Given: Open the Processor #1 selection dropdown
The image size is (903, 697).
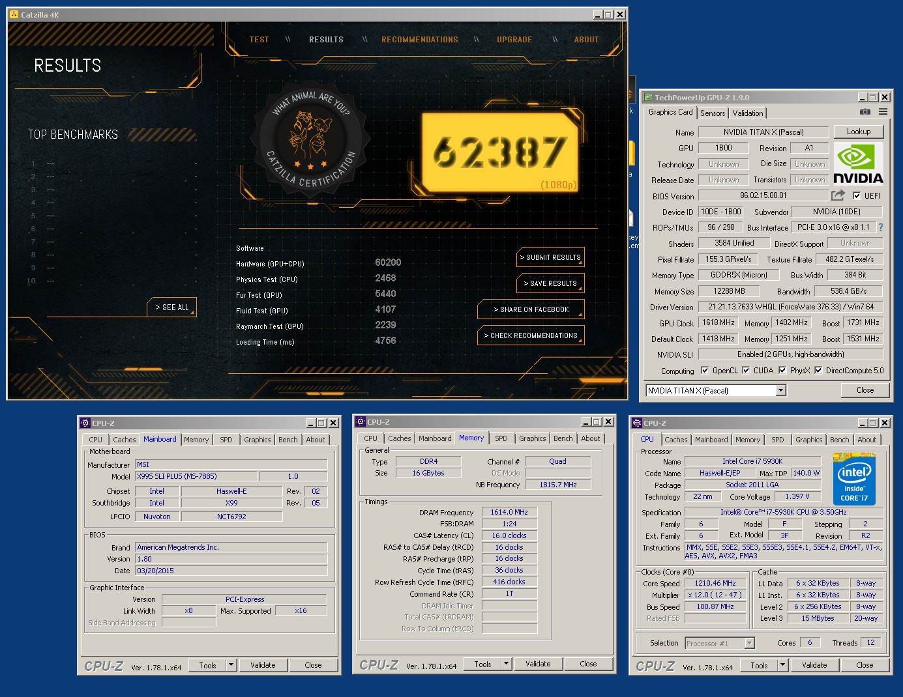Looking at the screenshot, I should point(749,643).
